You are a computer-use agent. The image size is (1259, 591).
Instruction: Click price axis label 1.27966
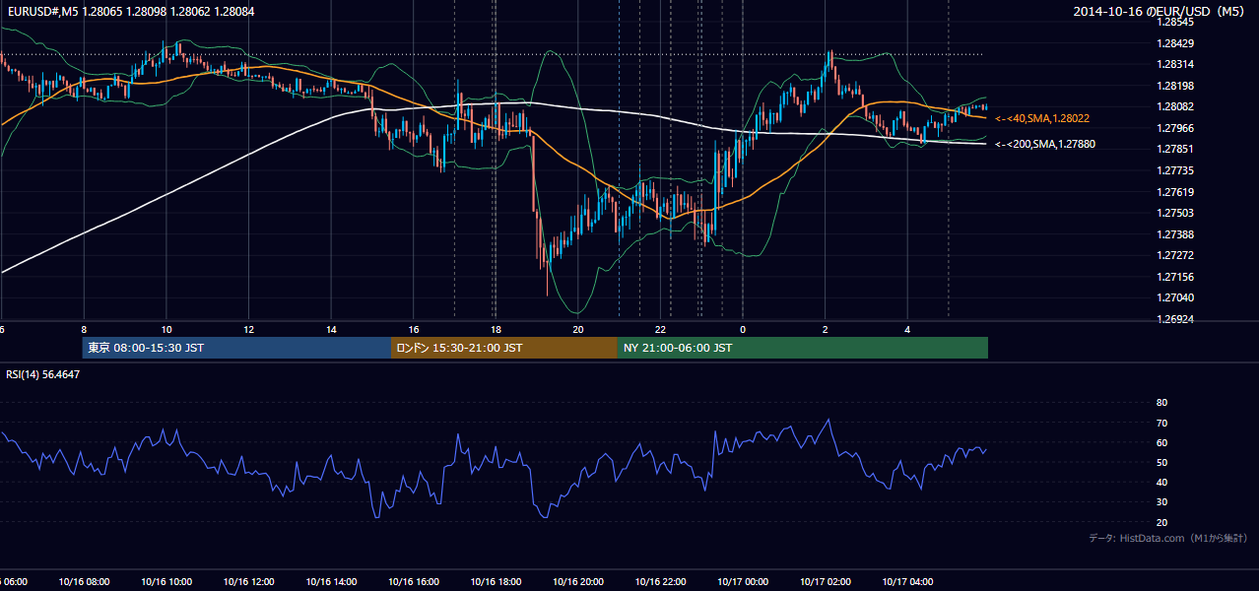(1174, 128)
